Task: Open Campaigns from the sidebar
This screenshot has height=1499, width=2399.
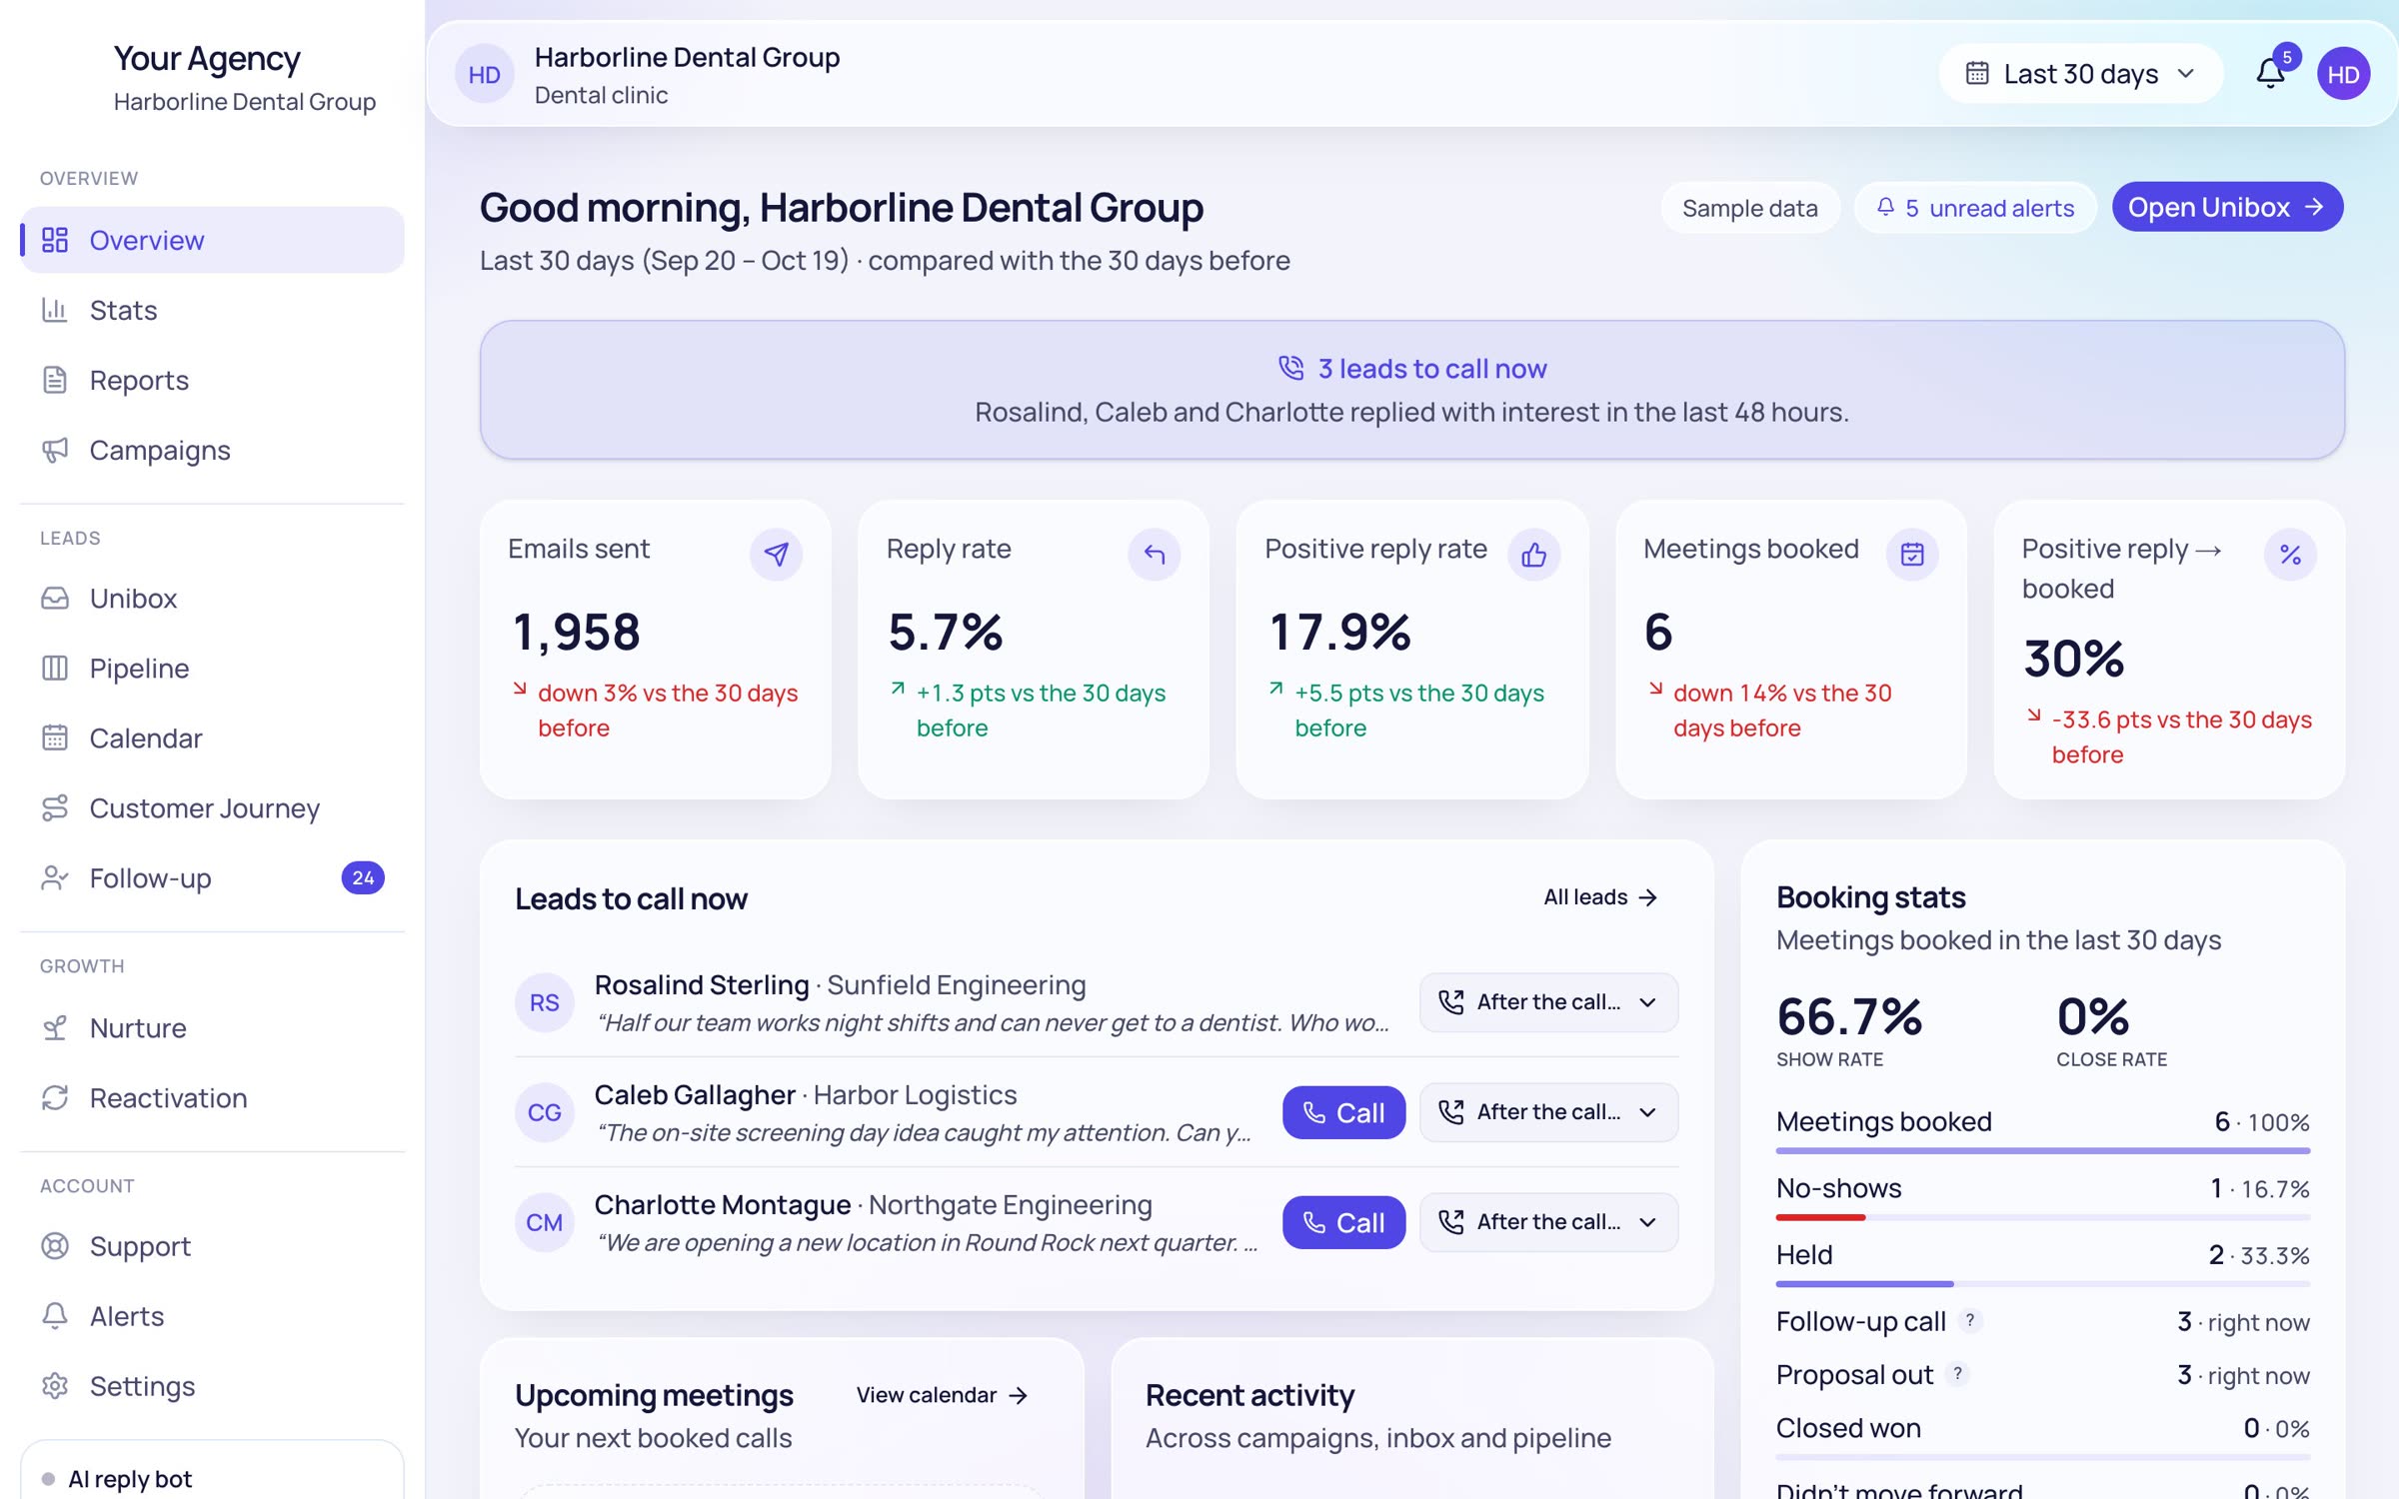Action: (x=212, y=450)
